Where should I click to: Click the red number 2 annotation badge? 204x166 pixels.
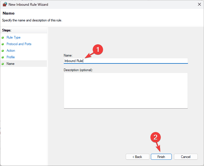point(155,137)
